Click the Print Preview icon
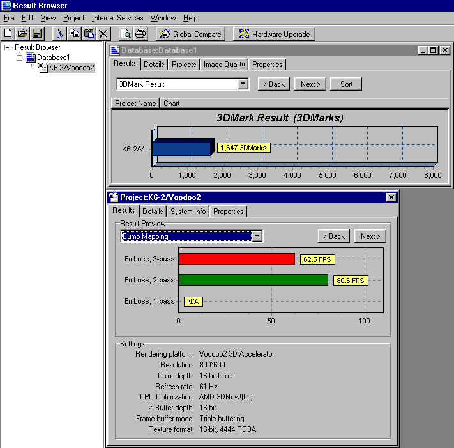Screen dimensions: 454x448 tap(126, 34)
